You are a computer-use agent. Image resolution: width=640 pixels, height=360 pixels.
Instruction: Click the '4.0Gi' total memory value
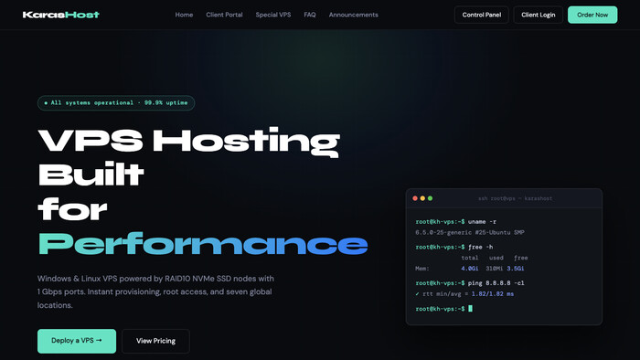tap(470, 269)
